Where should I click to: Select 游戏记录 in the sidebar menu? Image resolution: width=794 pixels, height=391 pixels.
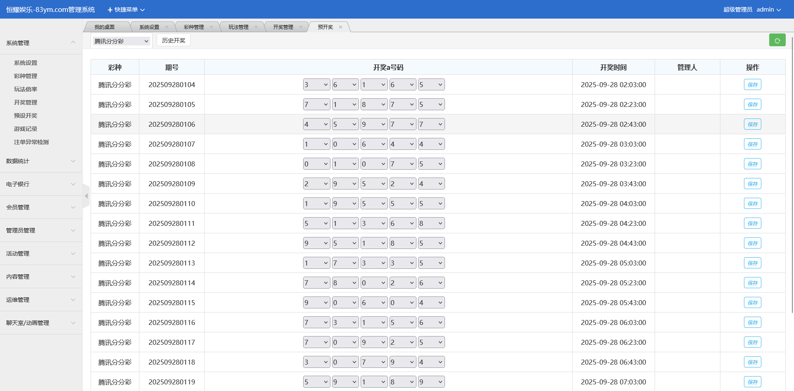coord(26,129)
